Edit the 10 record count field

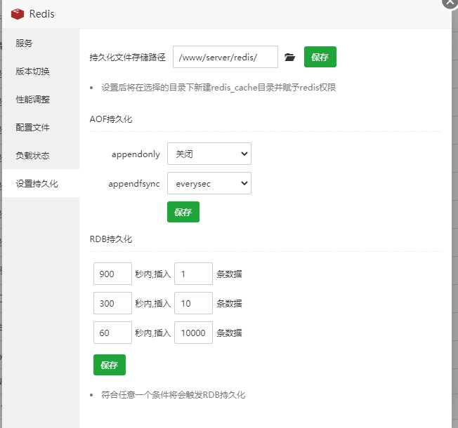point(193,303)
